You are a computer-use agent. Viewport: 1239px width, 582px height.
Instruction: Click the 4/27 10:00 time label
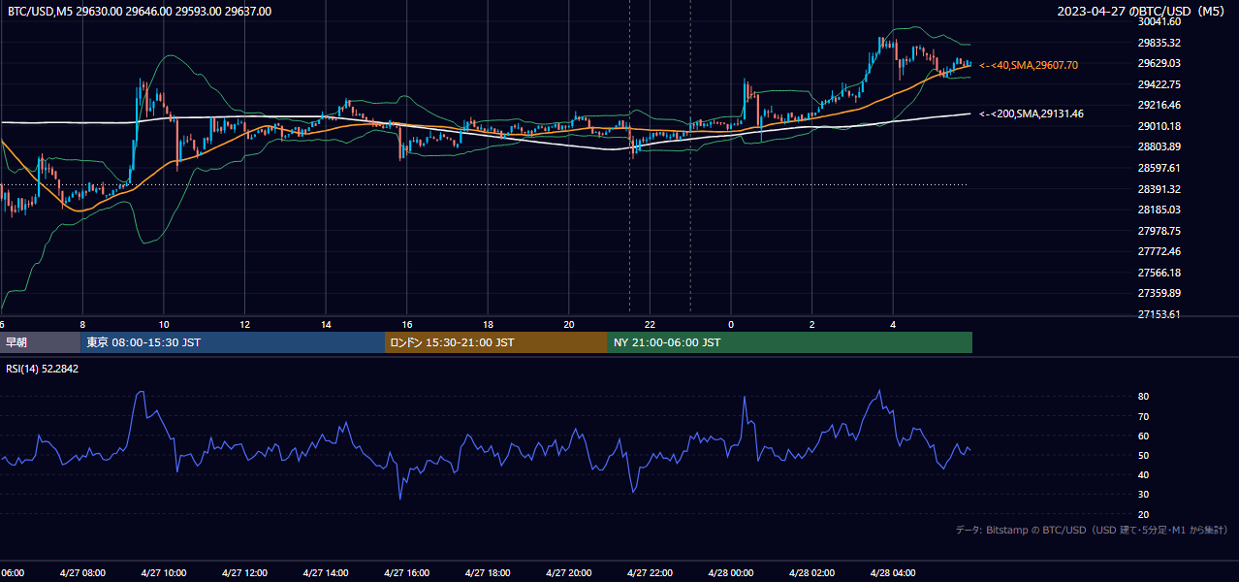point(163,573)
